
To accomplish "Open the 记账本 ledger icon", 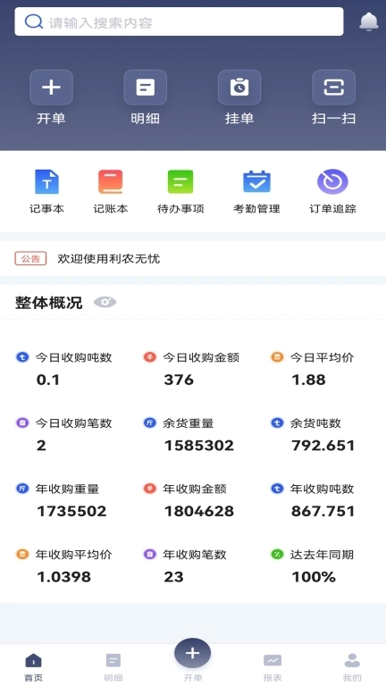I will pos(110,181).
